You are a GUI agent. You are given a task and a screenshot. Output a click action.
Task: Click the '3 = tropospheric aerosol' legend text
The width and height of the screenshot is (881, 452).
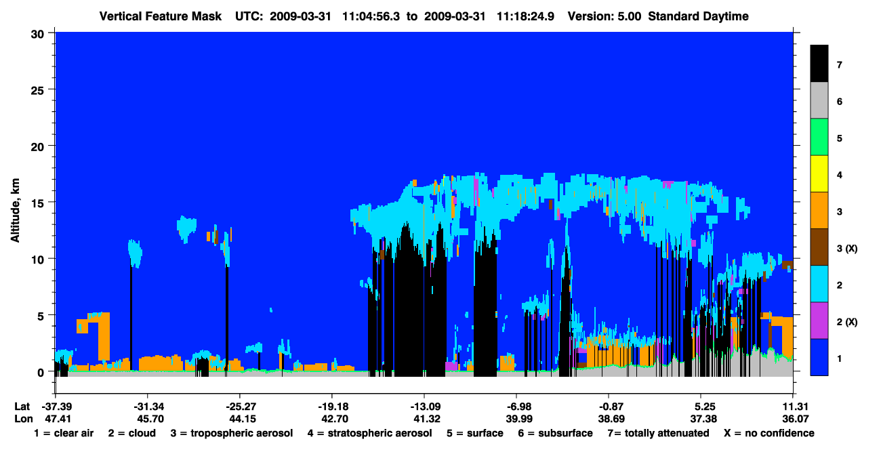(x=232, y=433)
